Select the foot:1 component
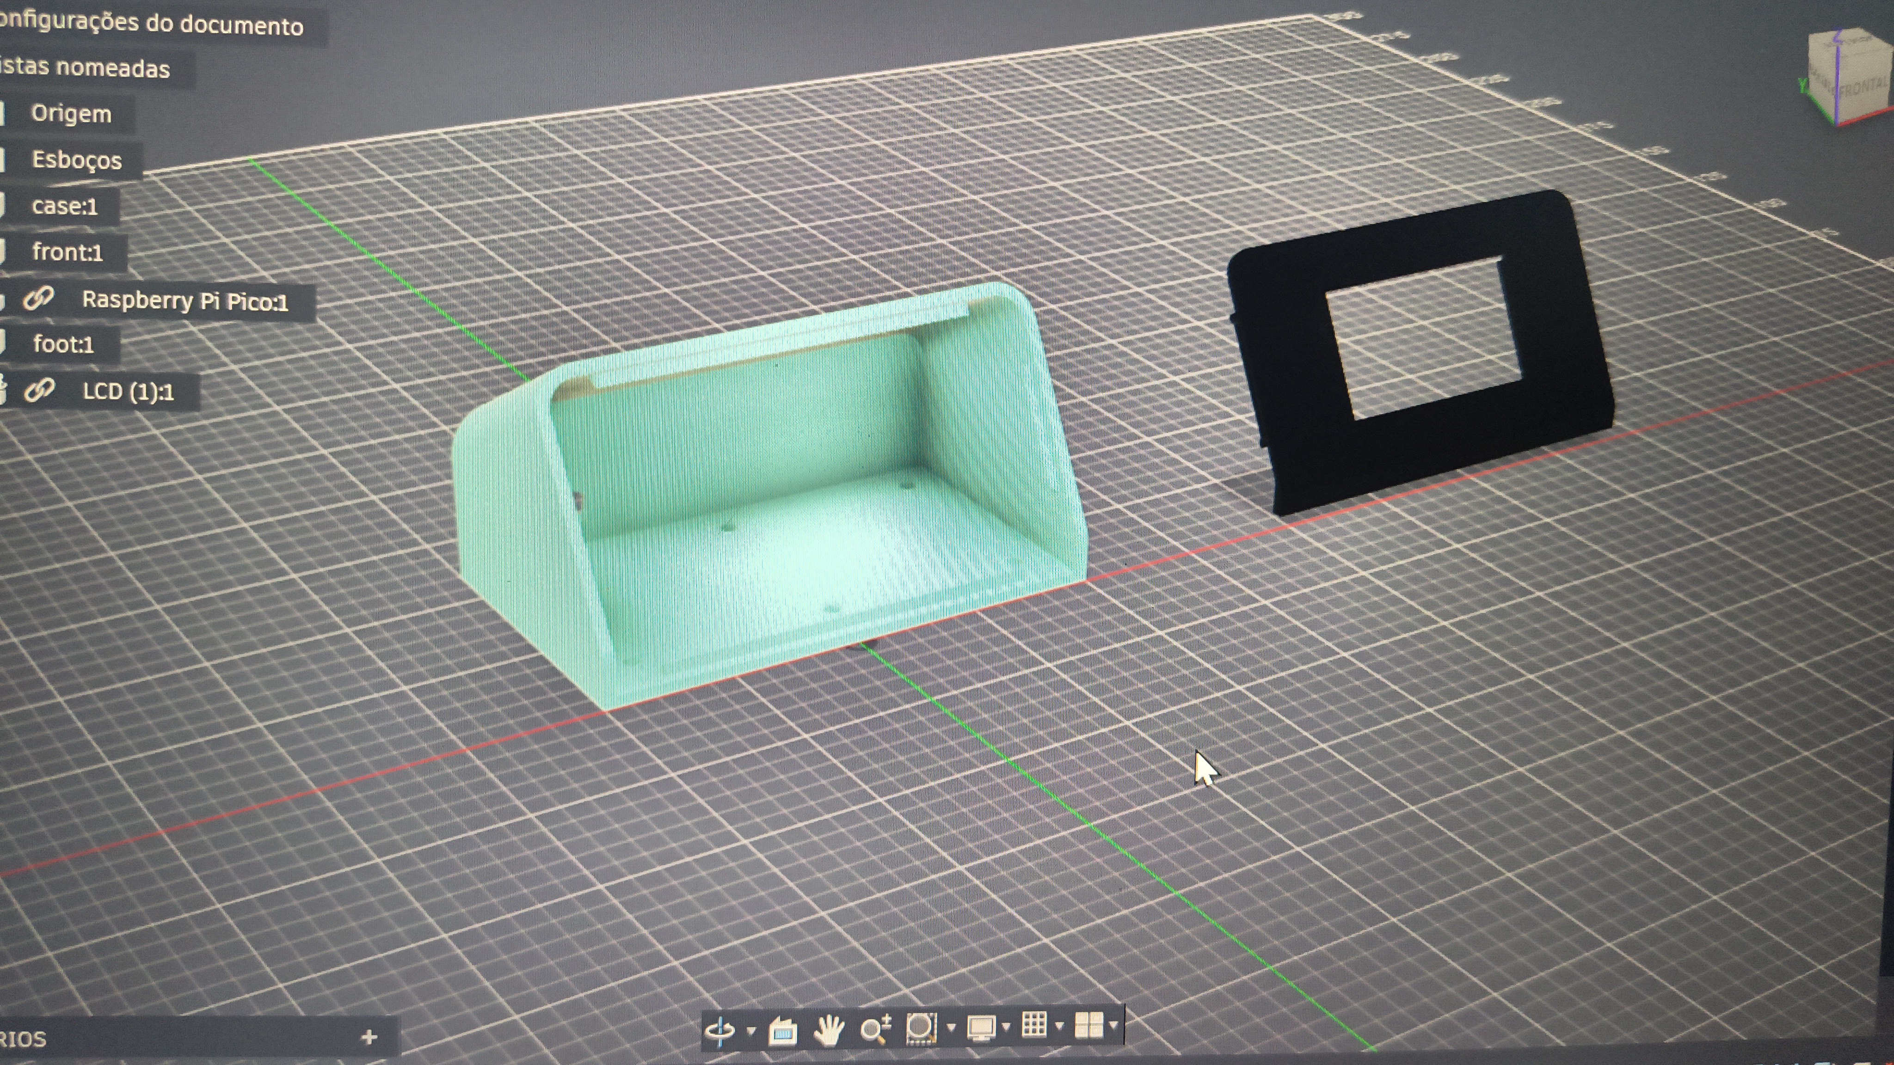 click(63, 344)
